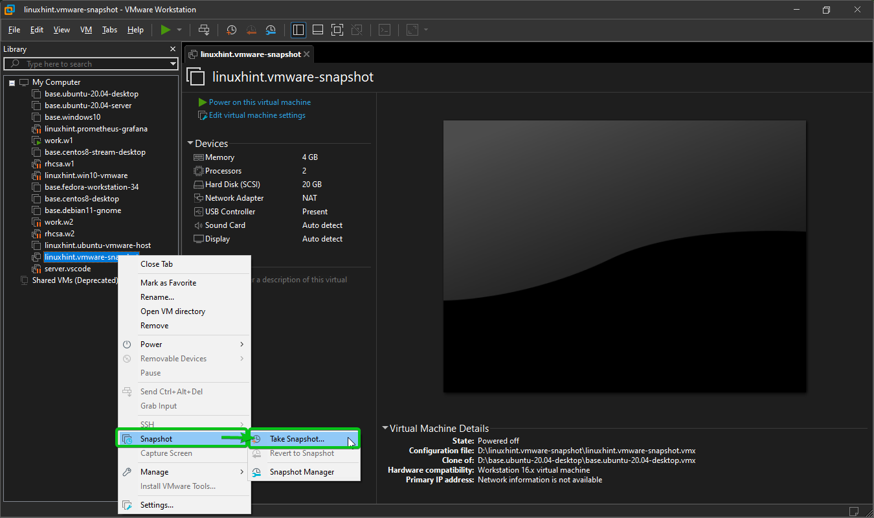The image size is (874, 518).
Task: Click the take snapshot clock icon in toolbar
Action: 231,30
